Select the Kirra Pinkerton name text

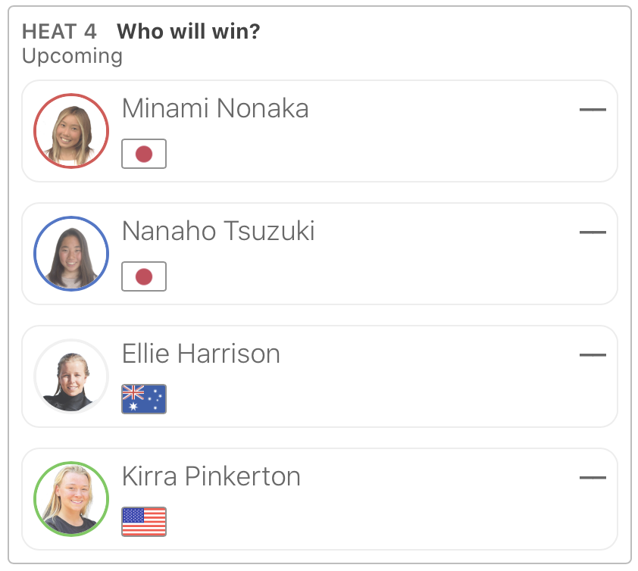click(211, 477)
